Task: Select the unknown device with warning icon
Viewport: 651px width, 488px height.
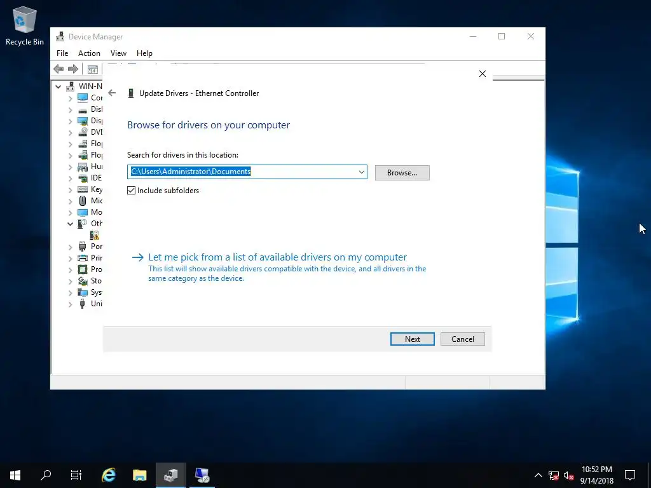Action: coord(95,235)
